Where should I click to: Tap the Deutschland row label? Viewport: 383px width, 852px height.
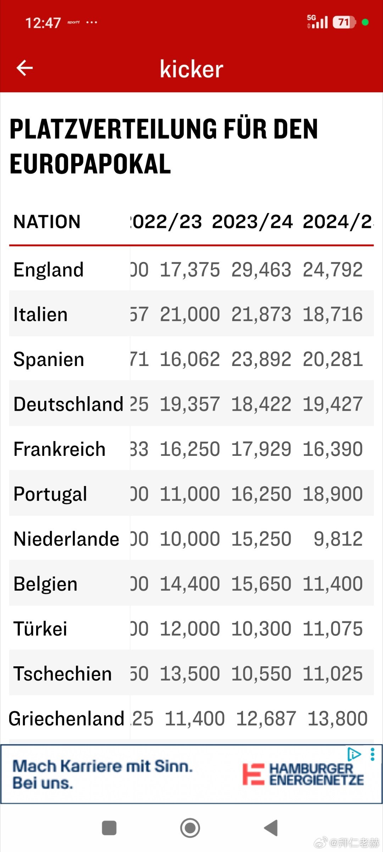click(x=68, y=404)
